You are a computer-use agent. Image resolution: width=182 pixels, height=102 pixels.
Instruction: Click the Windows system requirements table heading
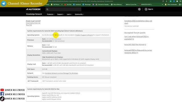[x=55, y=31]
